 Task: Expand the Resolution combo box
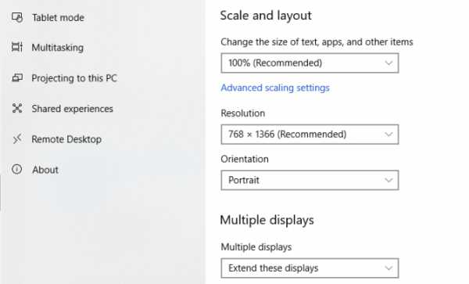point(310,135)
